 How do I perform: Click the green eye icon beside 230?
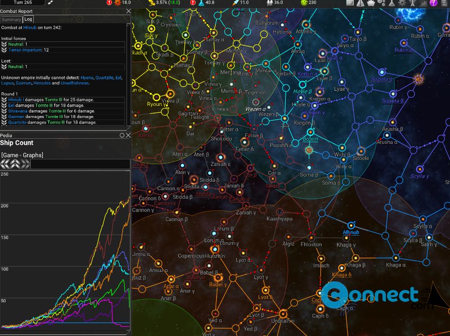[x=304, y=3]
